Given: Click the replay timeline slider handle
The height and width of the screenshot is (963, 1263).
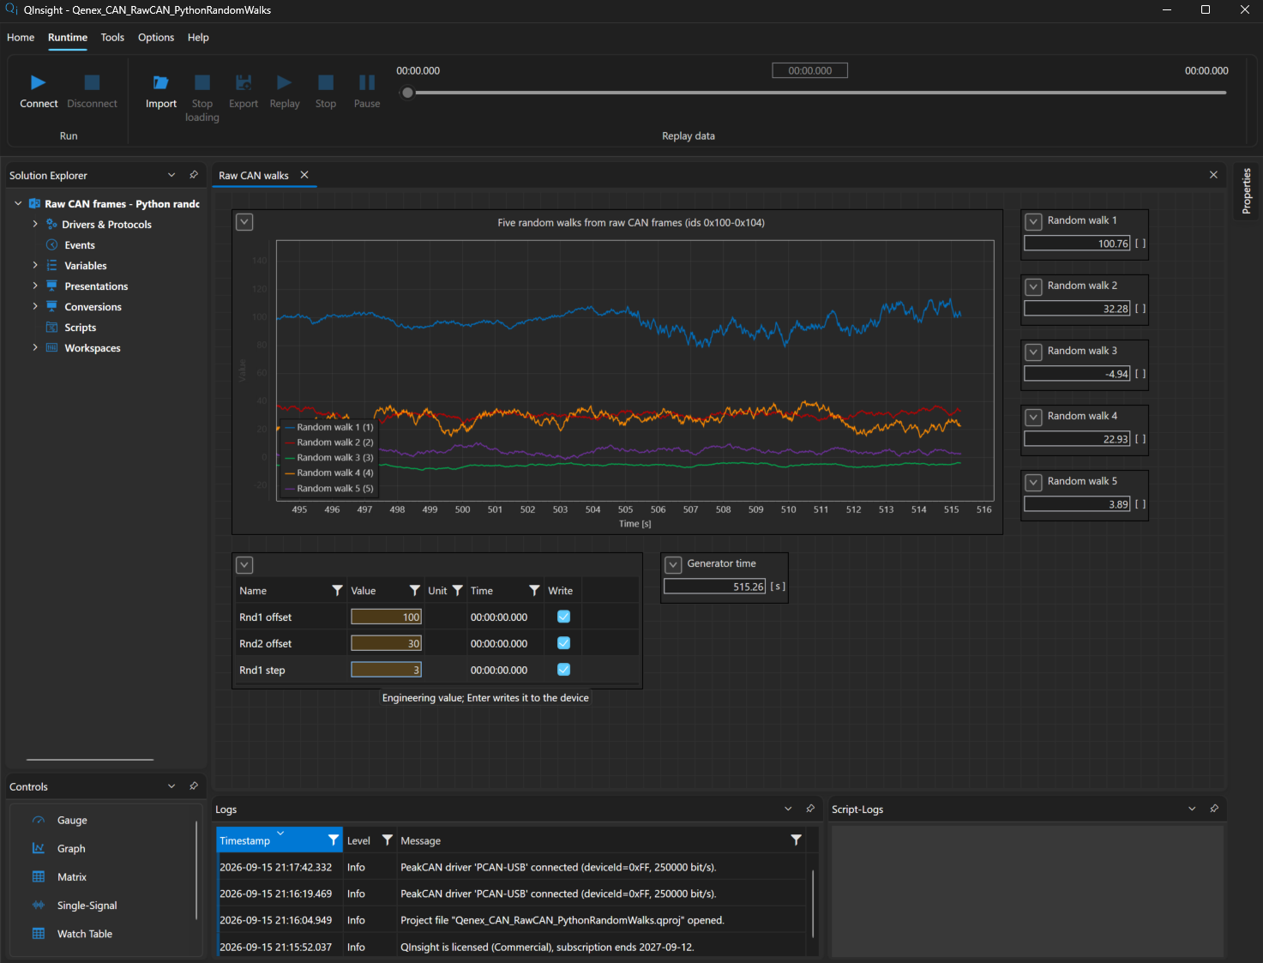Looking at the screenshot, I should pos(408,93).
